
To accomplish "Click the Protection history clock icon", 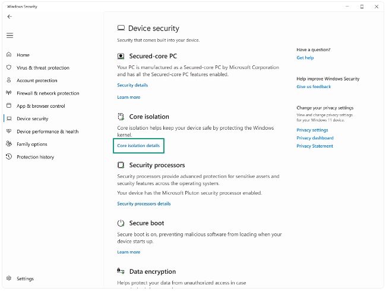I will [9, 157].
